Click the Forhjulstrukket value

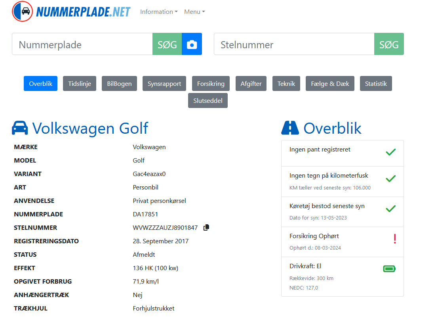(154, 309)
